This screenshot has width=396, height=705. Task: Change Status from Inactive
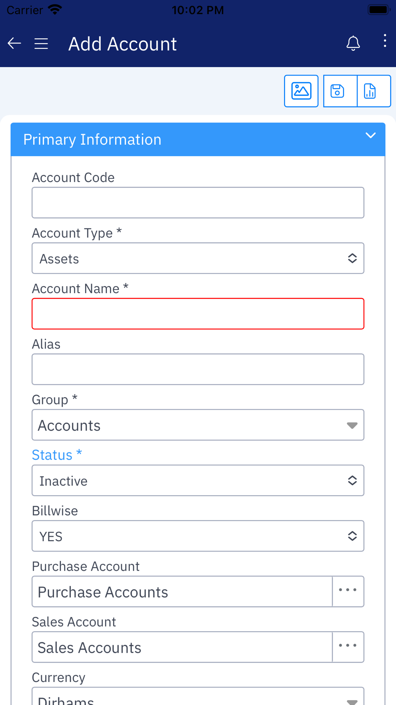click(x=198, y=480)
